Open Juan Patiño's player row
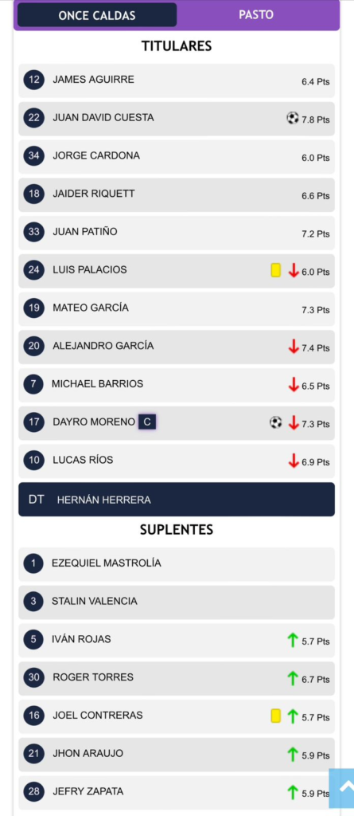This screenshot has width=354, height=816. (177, 233)
